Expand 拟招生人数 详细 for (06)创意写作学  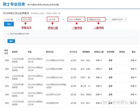[x=99, y=103]
